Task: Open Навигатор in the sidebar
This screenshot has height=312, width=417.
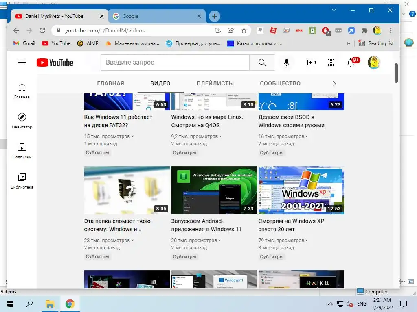Action: (x=22, y=121)
